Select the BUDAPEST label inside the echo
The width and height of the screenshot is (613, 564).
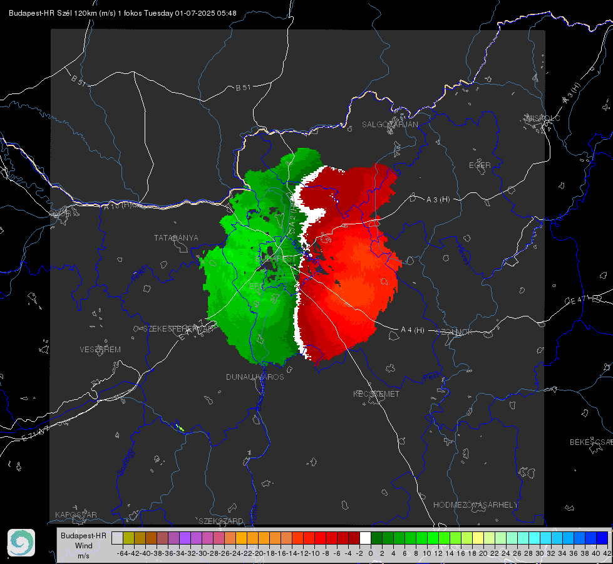click(276, 259)
